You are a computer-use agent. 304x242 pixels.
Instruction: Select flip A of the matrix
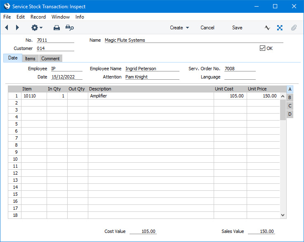click(290, 89)
